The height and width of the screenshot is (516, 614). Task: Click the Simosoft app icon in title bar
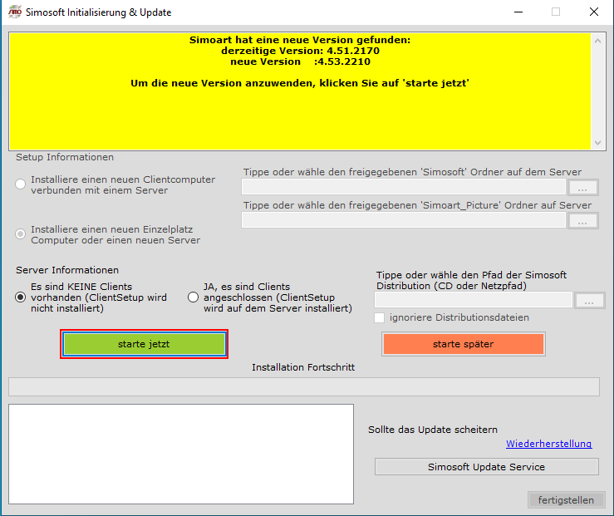(x=14, y=12)
